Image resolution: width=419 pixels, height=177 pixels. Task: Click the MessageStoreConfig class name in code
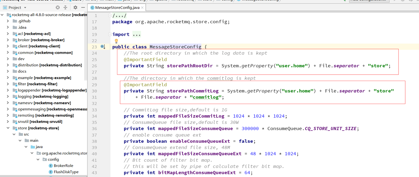[175, 47]
